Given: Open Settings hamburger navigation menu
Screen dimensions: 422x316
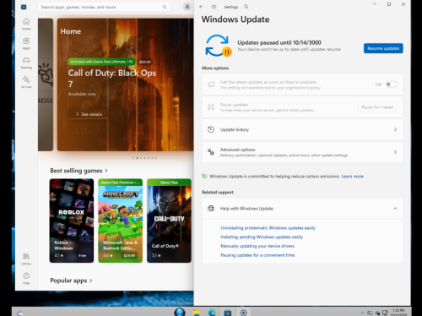Looking at the screenshot, I should [214, 7].
